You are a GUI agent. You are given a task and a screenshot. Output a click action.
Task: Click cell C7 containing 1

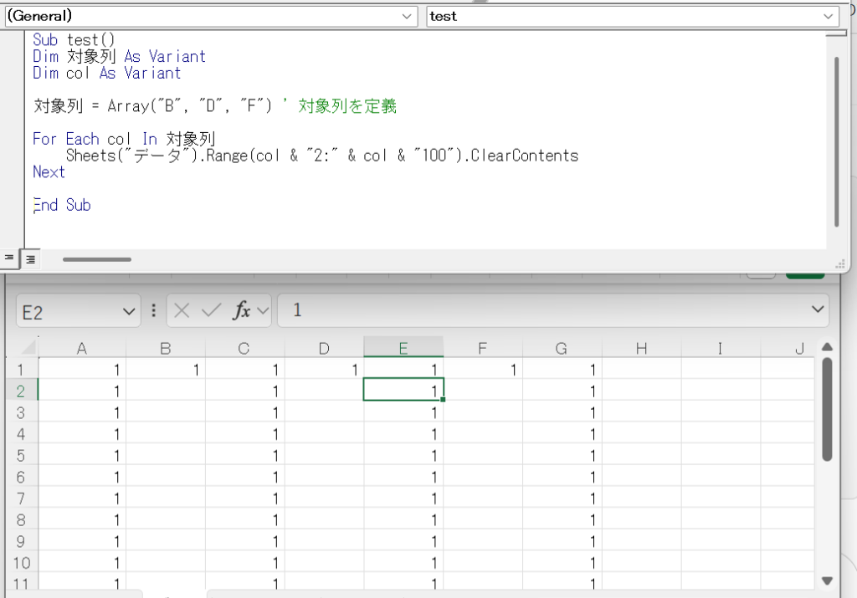(x=244, y=498)
